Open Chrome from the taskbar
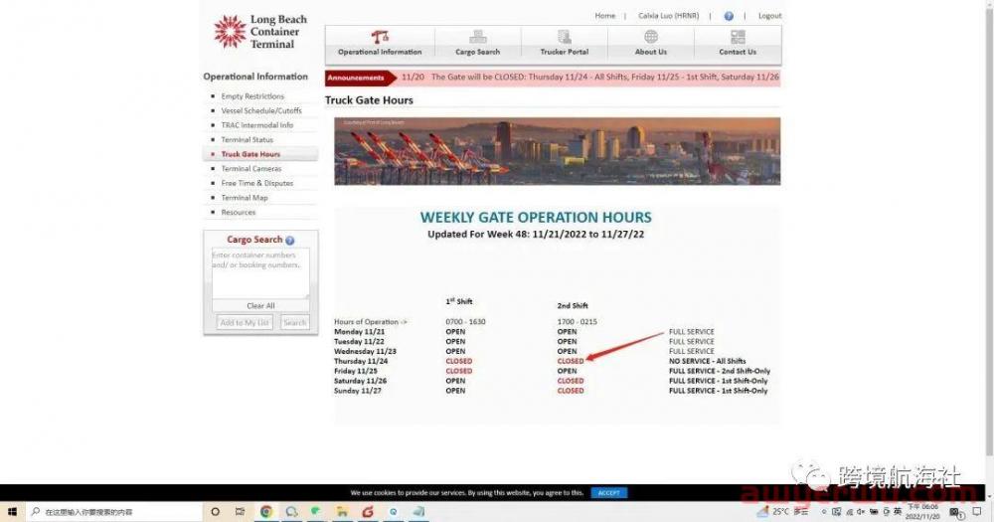994x522 pixels. [x=266, y=512]
